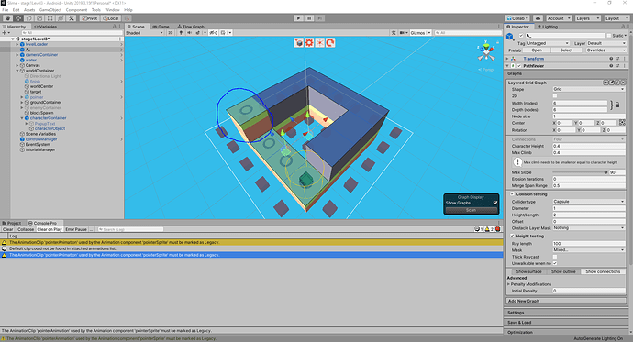The height and width of the screenshot is (342, 633).
Task: Click the Scan button
Action: click(x=471, y=210)
